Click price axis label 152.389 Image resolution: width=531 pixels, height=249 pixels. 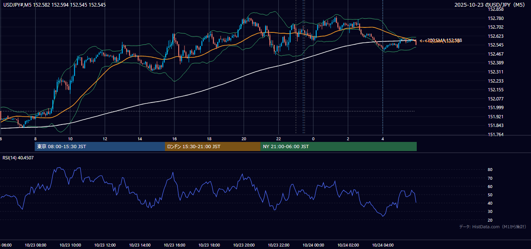pos(496,63)
